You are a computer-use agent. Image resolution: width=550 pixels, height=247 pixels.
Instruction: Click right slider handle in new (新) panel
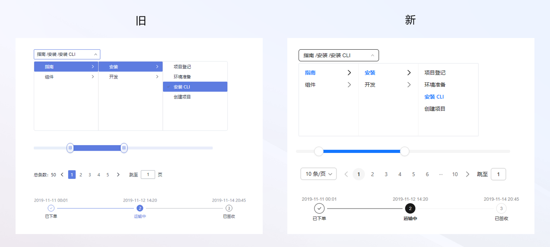(x=405, y=151)
